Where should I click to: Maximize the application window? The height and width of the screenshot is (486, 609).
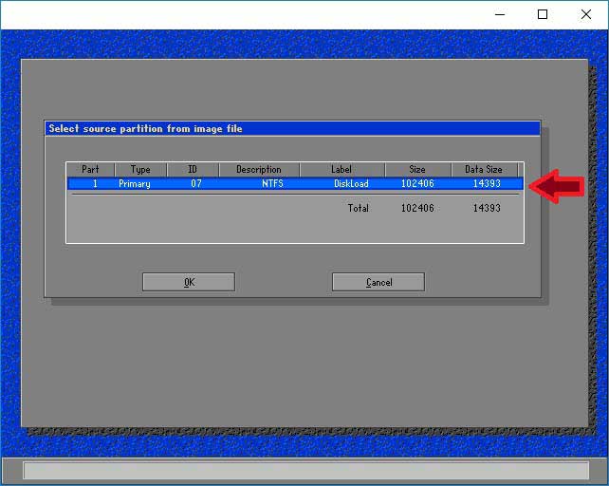(542, 14)
